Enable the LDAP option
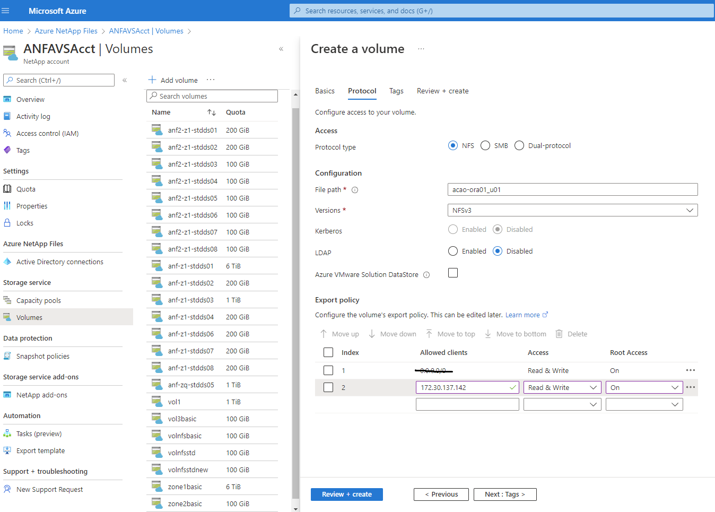This screenshot has height=512, width=715. pos(453,251)
